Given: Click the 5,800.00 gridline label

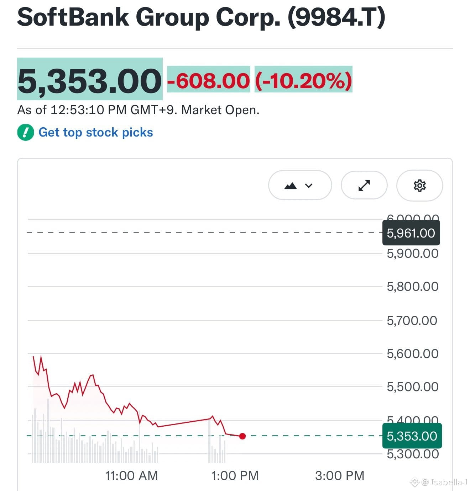Looking at the screenshot, I should 413,287.
